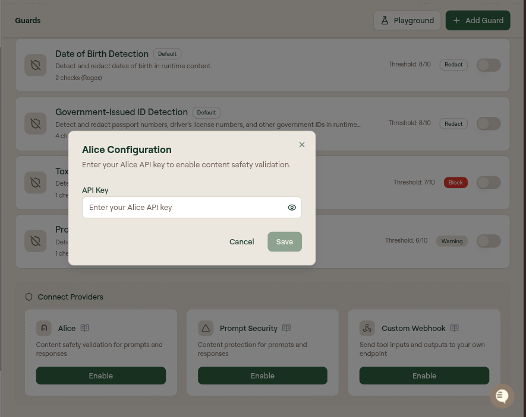The height and width of the screenshot is (417, 526).
Task: Click the Threshold: 6/10 text
Action: (x=407, y=241)
